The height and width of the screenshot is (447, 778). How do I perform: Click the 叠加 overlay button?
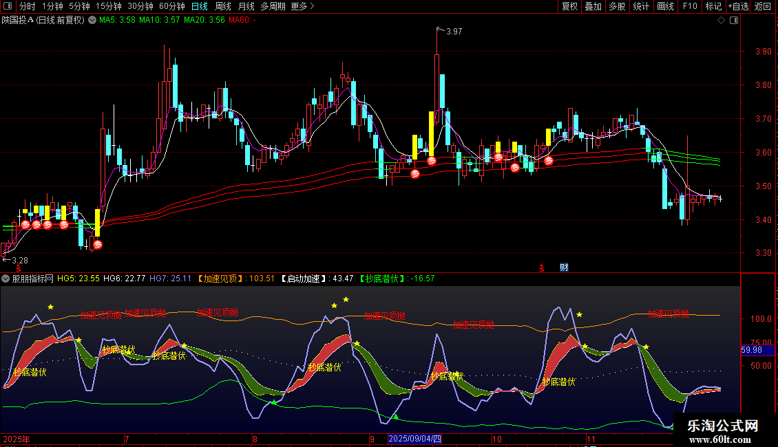593,6
